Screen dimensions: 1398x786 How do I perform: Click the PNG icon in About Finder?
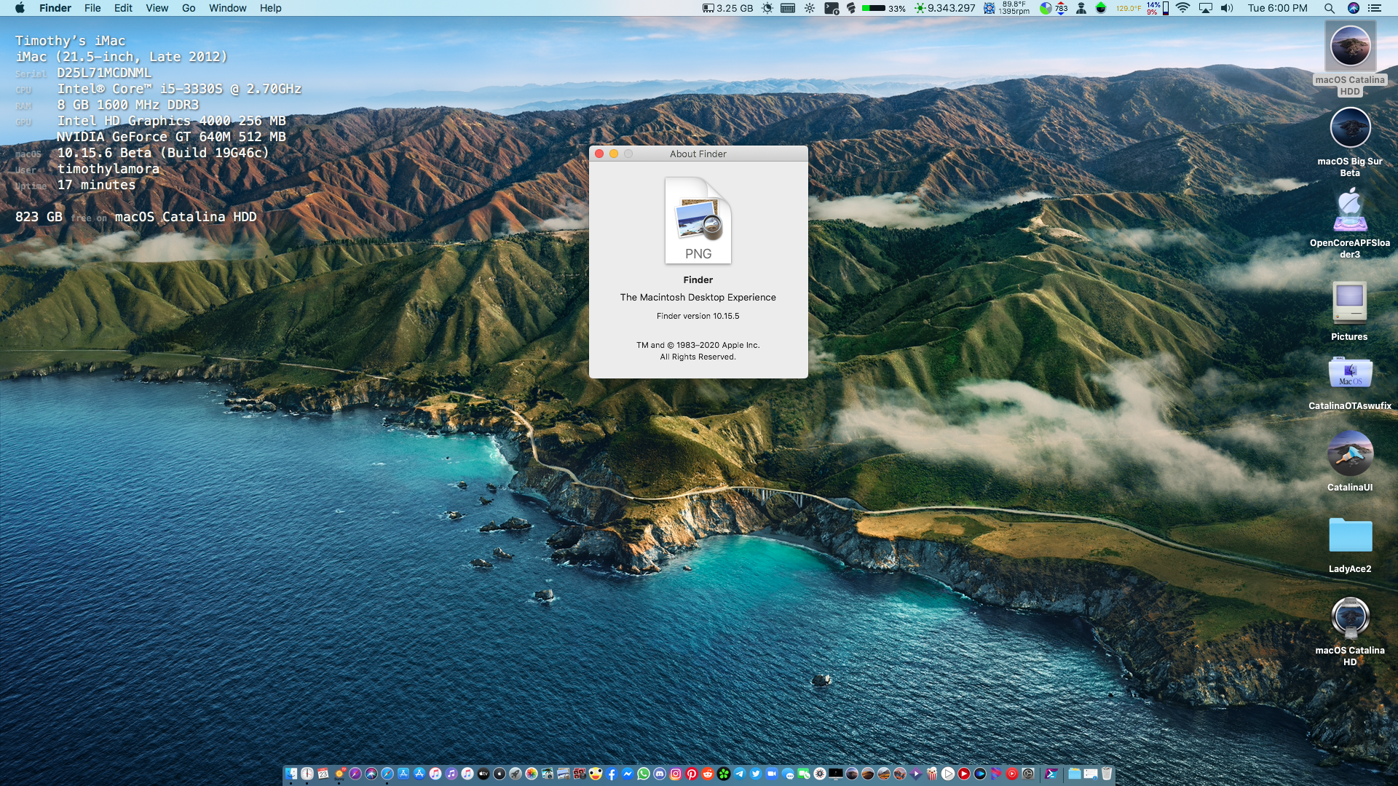[x=698, y=221]
